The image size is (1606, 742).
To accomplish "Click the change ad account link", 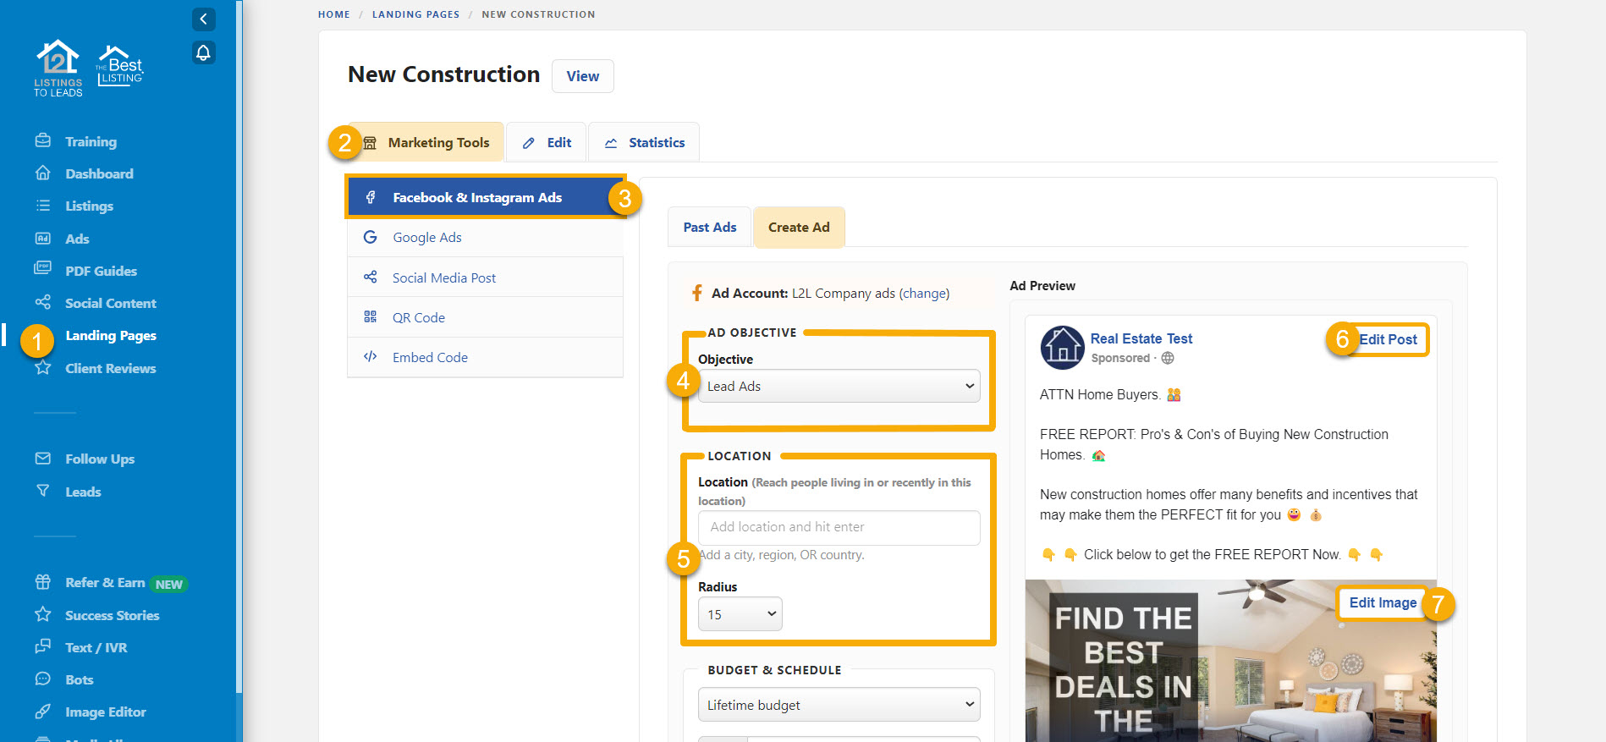I will click(924, 294).
